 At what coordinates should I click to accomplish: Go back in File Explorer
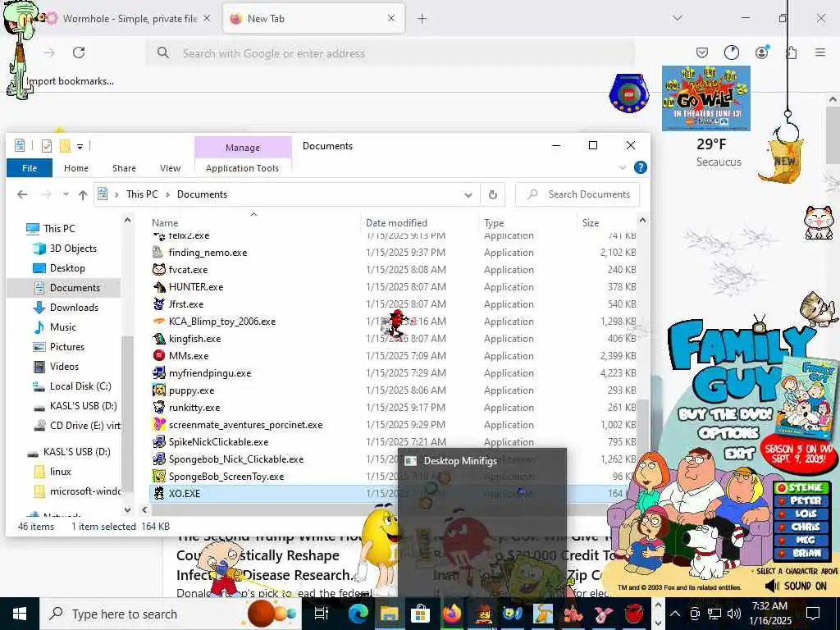22,194
